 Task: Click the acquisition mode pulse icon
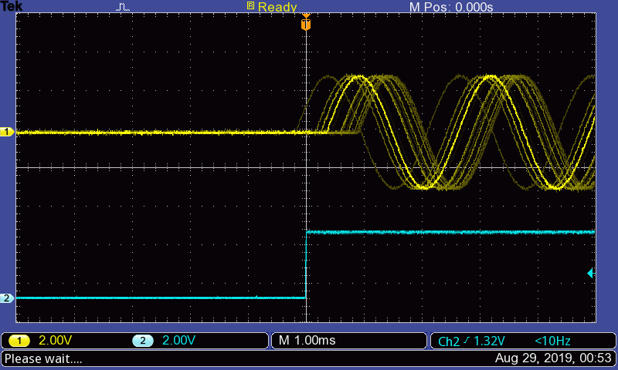[124, 7]
